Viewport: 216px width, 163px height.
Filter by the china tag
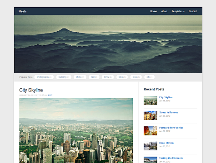pos(80,77)
